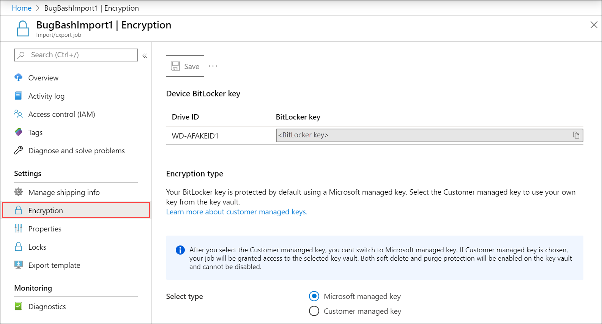
Task: Go to Export template page
Action: (x=54, y=265)
